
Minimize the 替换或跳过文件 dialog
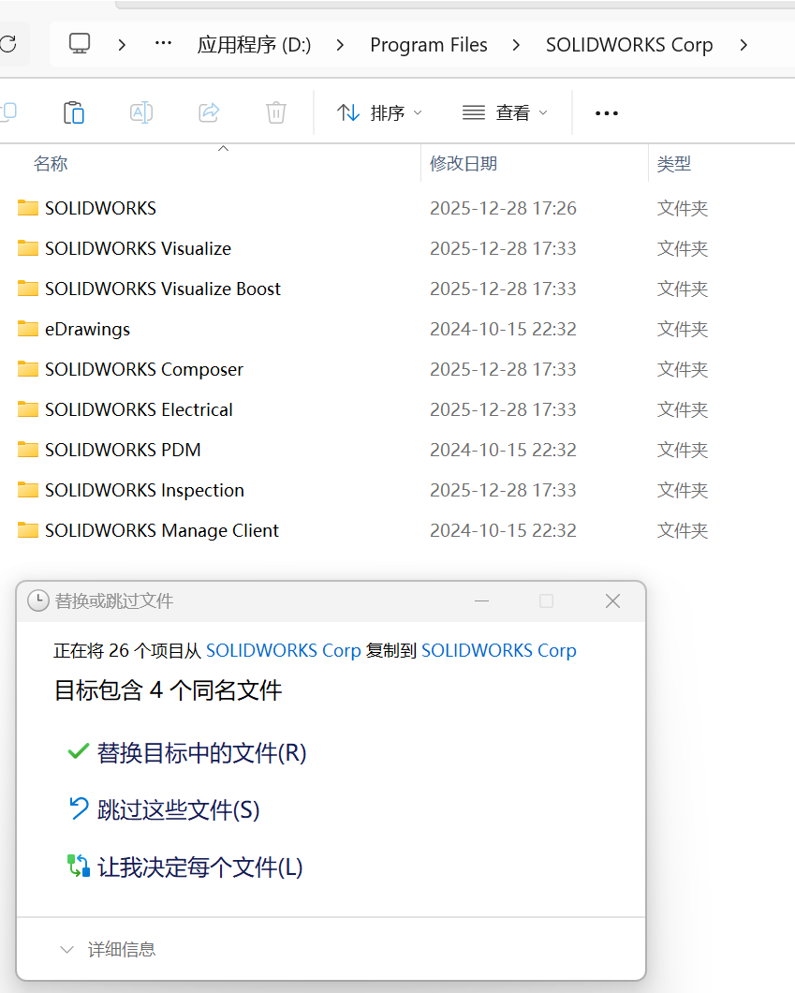pyautogui.click(x=481, y=601)
